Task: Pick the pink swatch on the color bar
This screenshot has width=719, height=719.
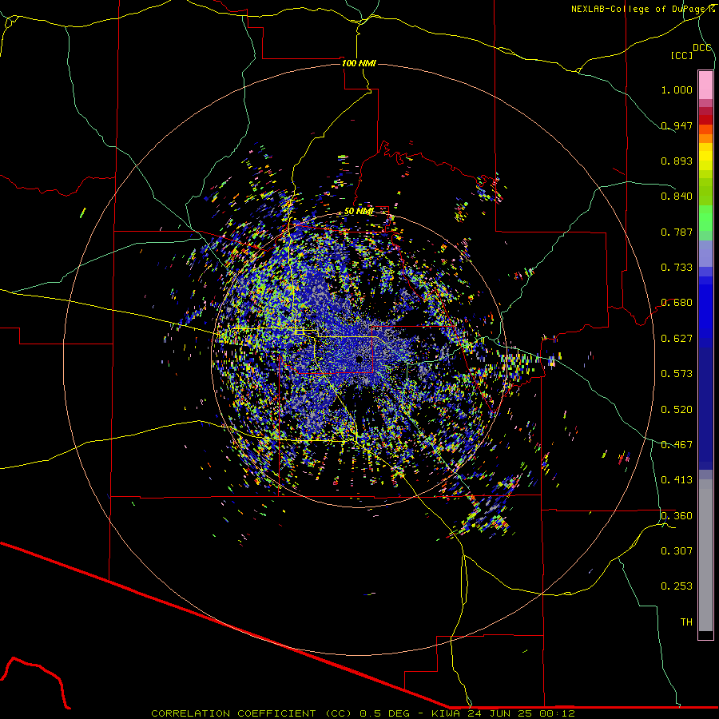Action: [705, 85]
